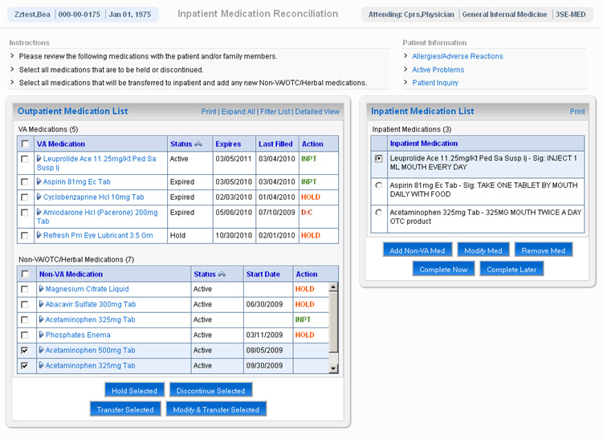Uncheck the Acetaminophen 500mg Tab checkbox
This screenshot has height=439, width=603.
coord(26,351)
